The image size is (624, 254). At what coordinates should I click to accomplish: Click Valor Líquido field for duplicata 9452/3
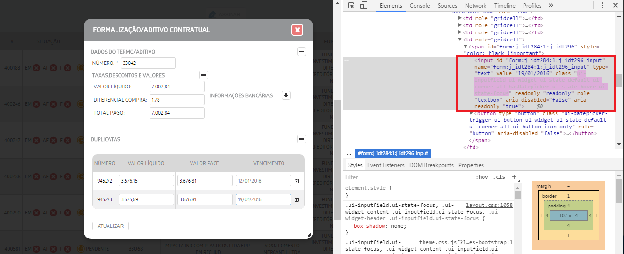[147, 199]
